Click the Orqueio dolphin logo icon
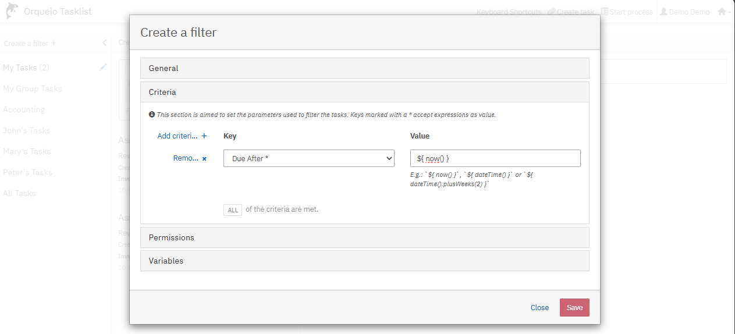 coord(12,12)
